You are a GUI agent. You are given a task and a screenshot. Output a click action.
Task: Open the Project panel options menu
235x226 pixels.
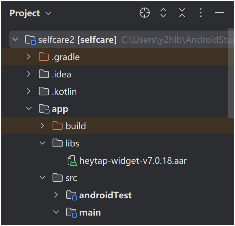point(201,13)
